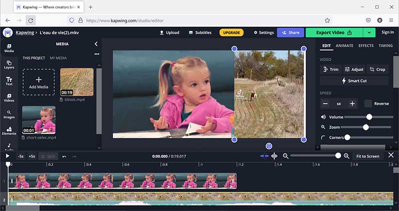Switch to MY MEDIA tab
This screenshot has height=211, width=399.
(58, 58)
